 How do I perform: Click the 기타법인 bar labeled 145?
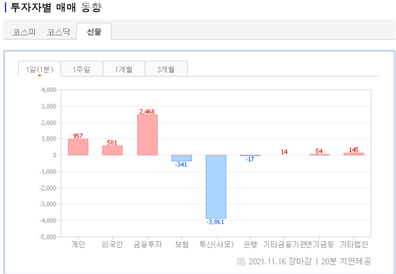pos(354,154)
